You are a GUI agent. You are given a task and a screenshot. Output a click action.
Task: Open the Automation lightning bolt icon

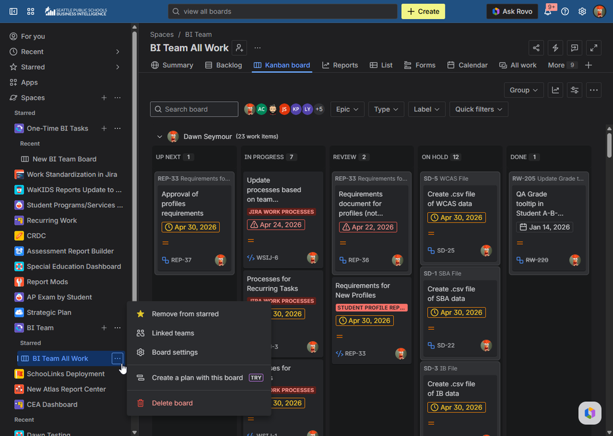(x=555, y=48)
